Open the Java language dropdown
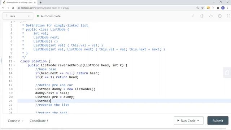 [x=18, y=16]
